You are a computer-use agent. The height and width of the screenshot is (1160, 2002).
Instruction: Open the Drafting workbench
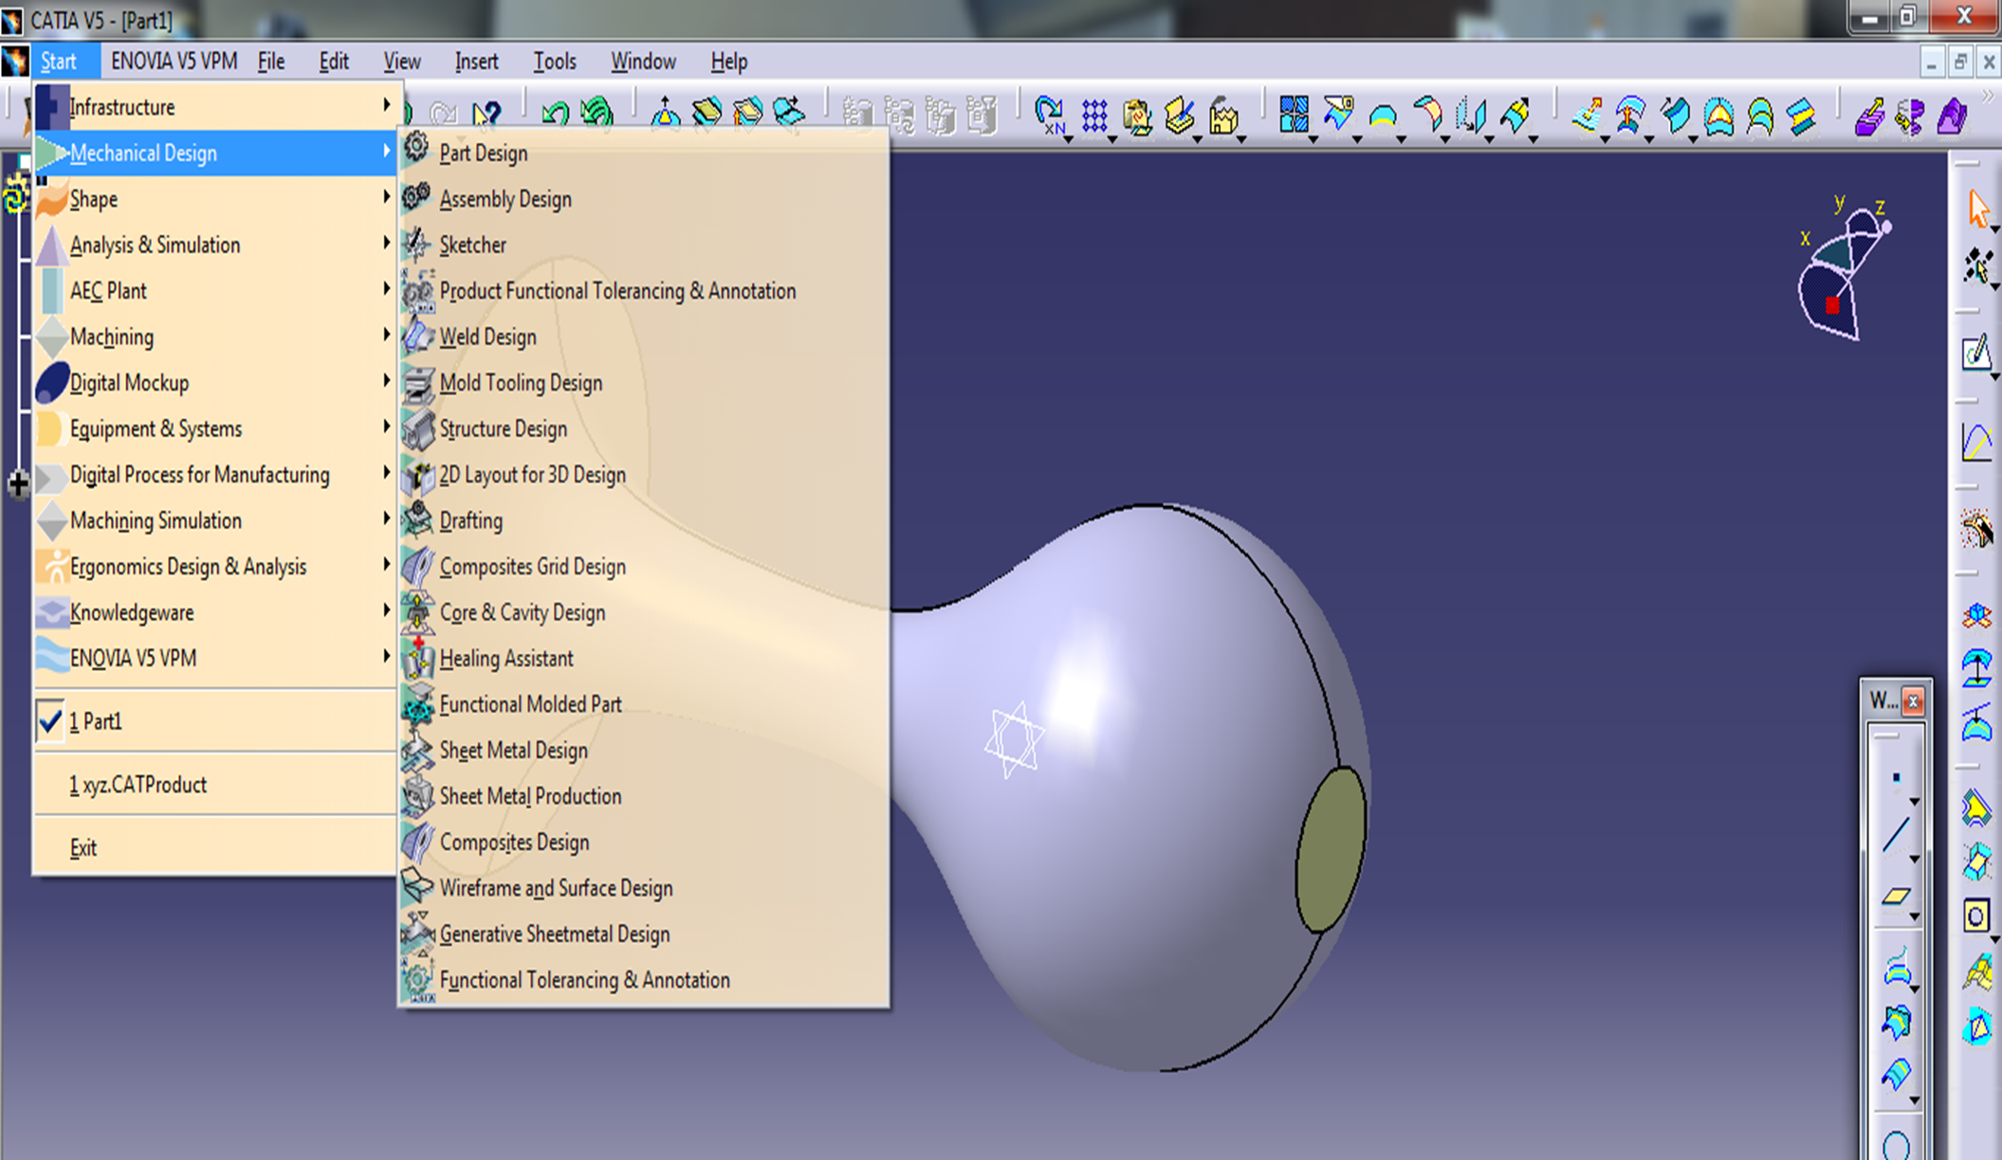[x=470, y=521]
